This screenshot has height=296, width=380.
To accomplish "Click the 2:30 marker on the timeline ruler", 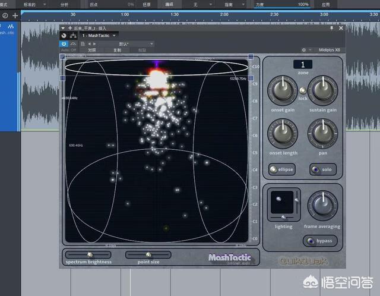I will (274, 14).
